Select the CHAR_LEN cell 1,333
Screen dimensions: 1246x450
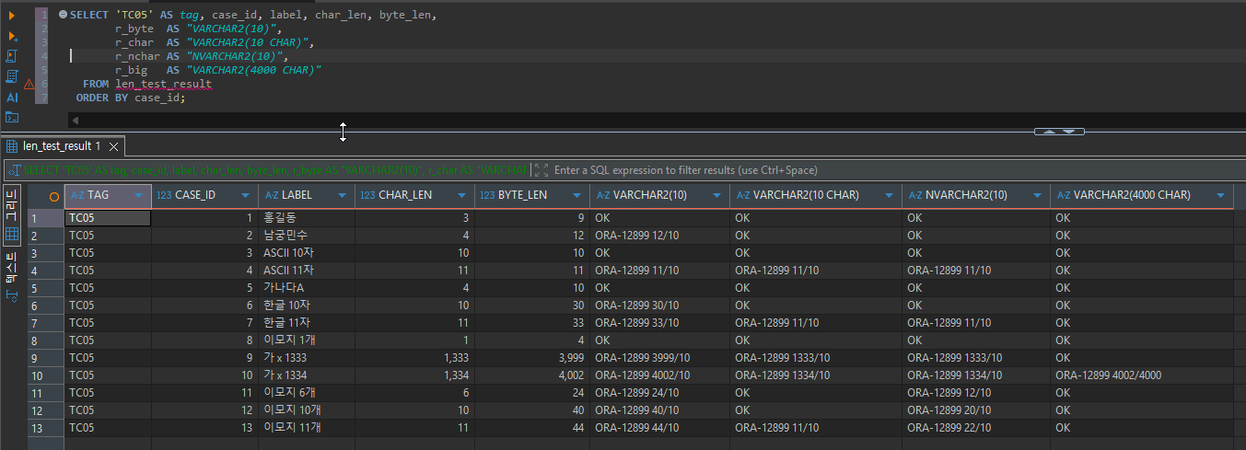413,358
